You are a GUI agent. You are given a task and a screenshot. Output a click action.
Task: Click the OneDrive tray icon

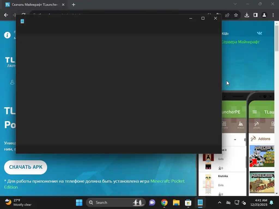pos(228,202)
